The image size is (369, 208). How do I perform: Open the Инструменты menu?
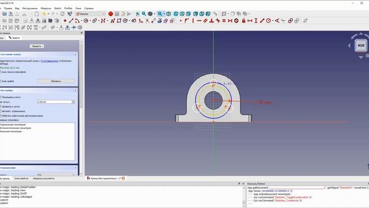30,8
